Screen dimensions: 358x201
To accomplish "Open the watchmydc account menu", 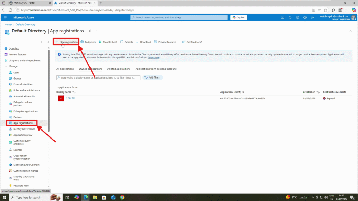I will (x=338, y=17).
